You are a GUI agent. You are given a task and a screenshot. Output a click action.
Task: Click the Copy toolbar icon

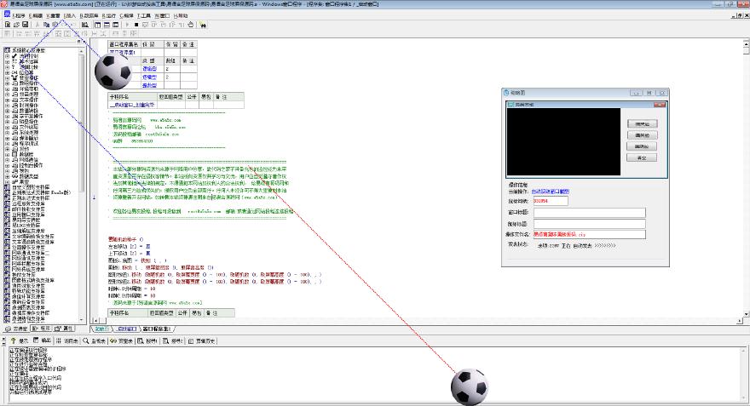tap(46, 25)
